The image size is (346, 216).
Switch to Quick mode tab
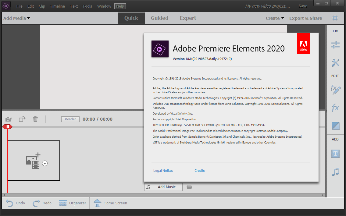coord(131,18)
